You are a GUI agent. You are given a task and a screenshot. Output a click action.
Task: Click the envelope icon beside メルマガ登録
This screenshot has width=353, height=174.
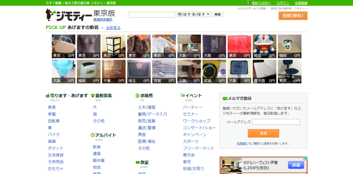[225, 98]
